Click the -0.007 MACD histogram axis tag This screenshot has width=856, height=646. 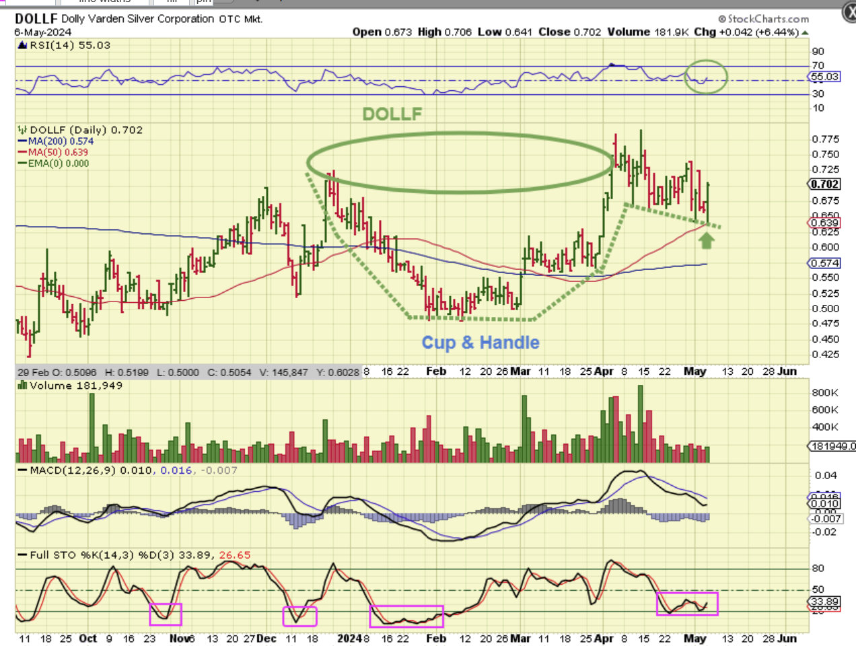826,519
